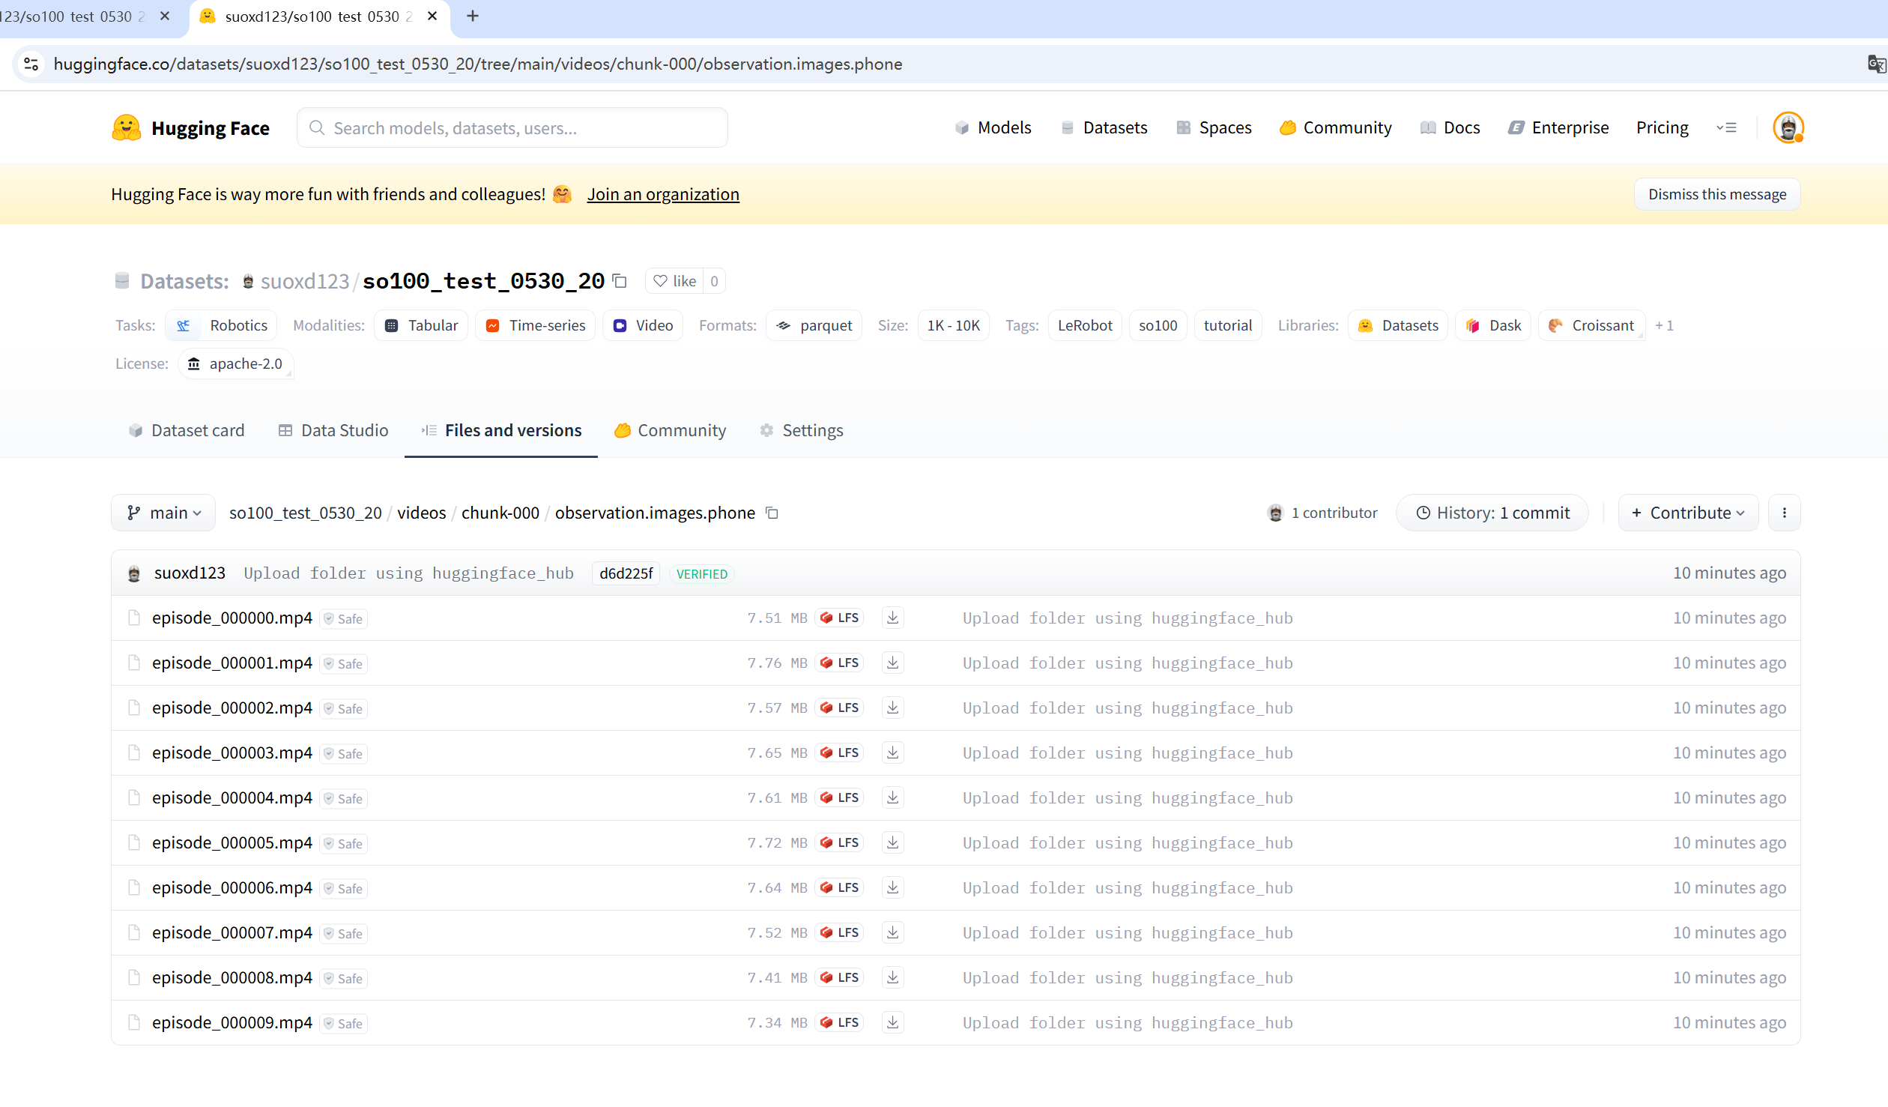Follow the Join an organization link
The image size is (1888, 1107).
[x=663, y=194]
